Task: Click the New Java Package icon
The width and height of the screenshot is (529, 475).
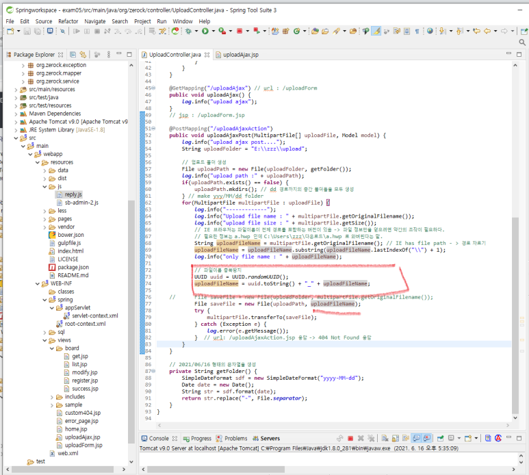Action: (286, 31)
